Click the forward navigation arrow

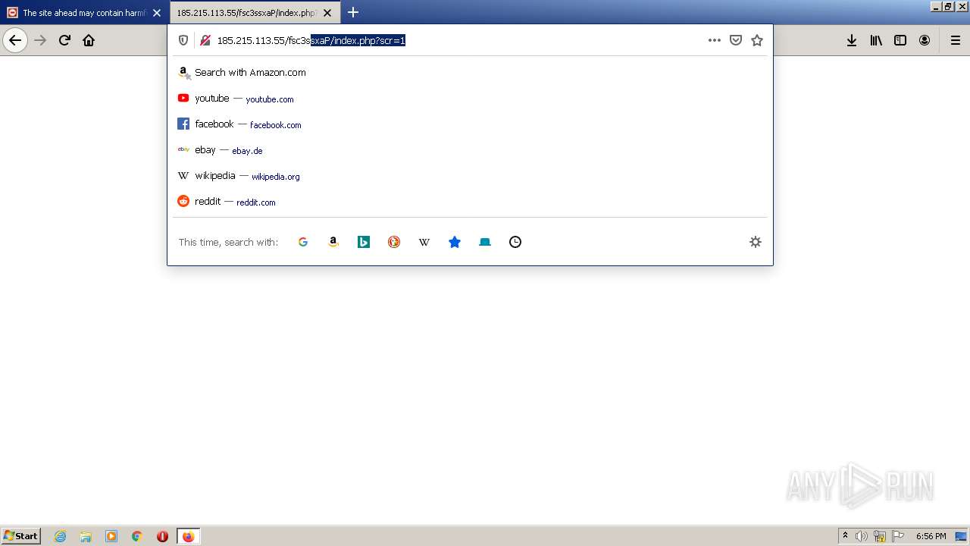point(40,40)
